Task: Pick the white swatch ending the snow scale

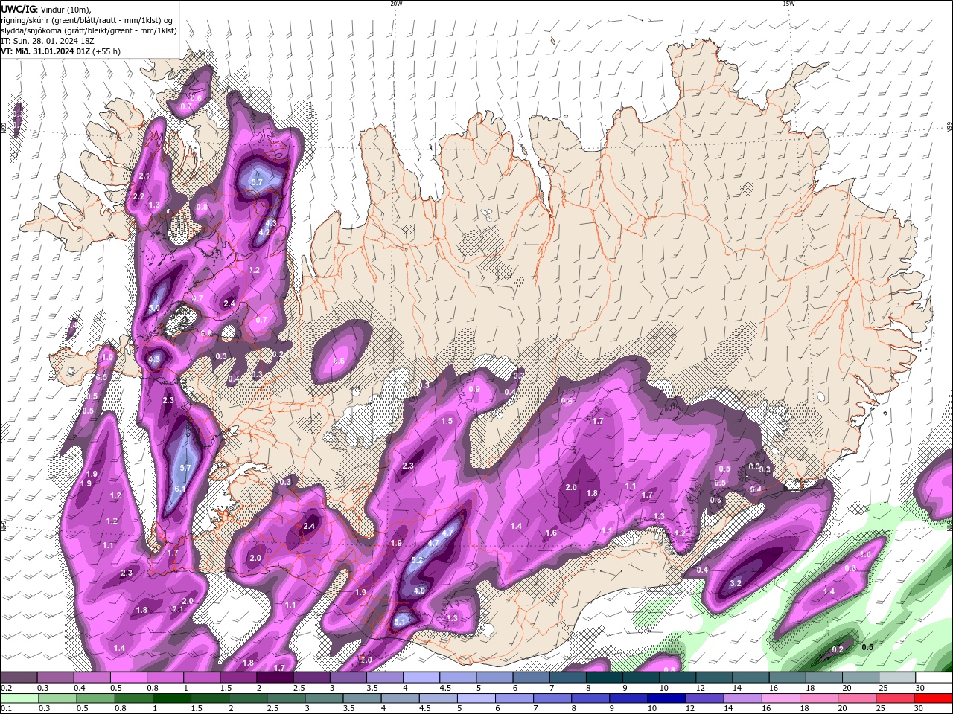Action: (x=934, y=678)
